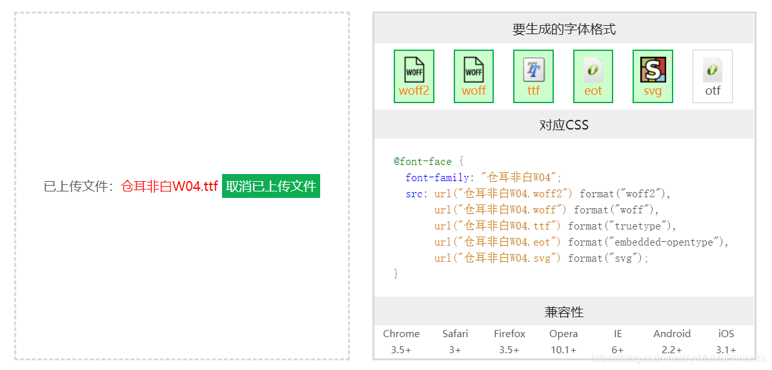Click the font-family CSS line

click(x=483, y=177)
